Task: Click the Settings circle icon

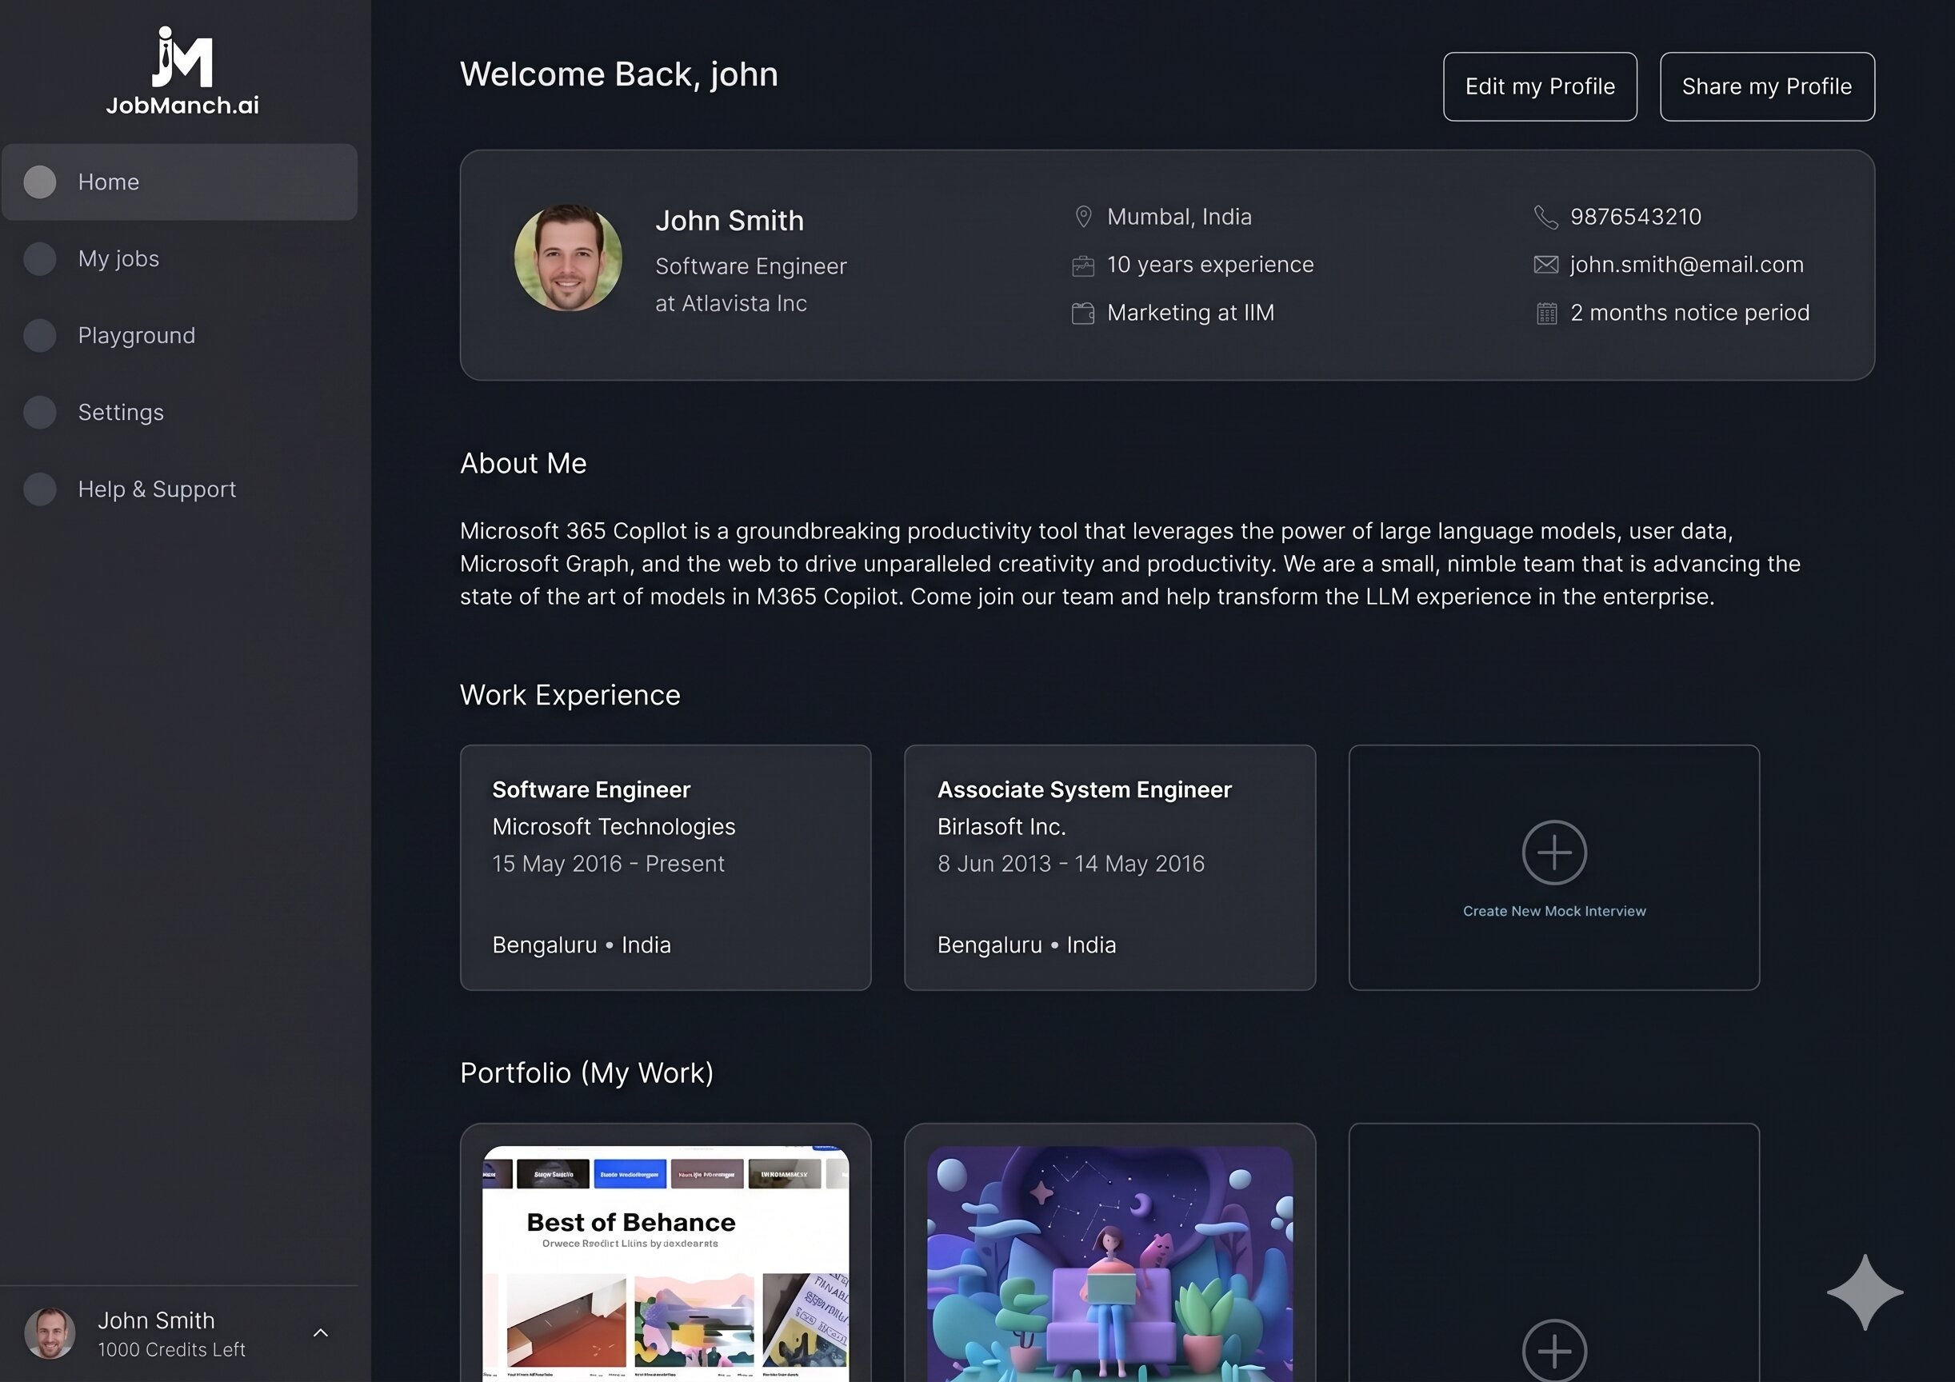Action: tap(40, 412)
